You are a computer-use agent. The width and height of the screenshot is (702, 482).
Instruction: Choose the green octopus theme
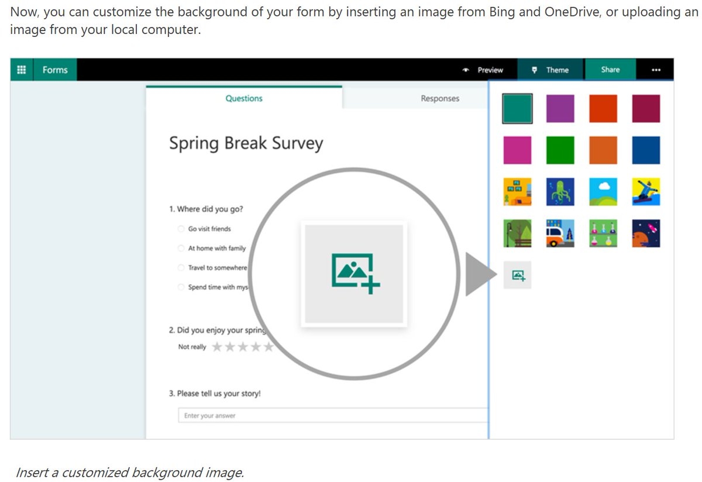click(x=560, y=192)
